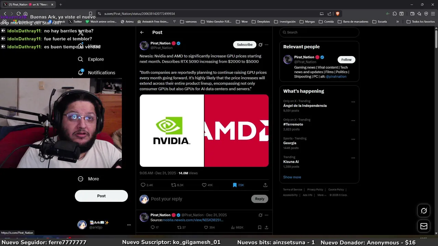Open the More circle menu in sidebar
Image resolution: width=438 pixels, height=246 pixels.
tap(80, 179)
